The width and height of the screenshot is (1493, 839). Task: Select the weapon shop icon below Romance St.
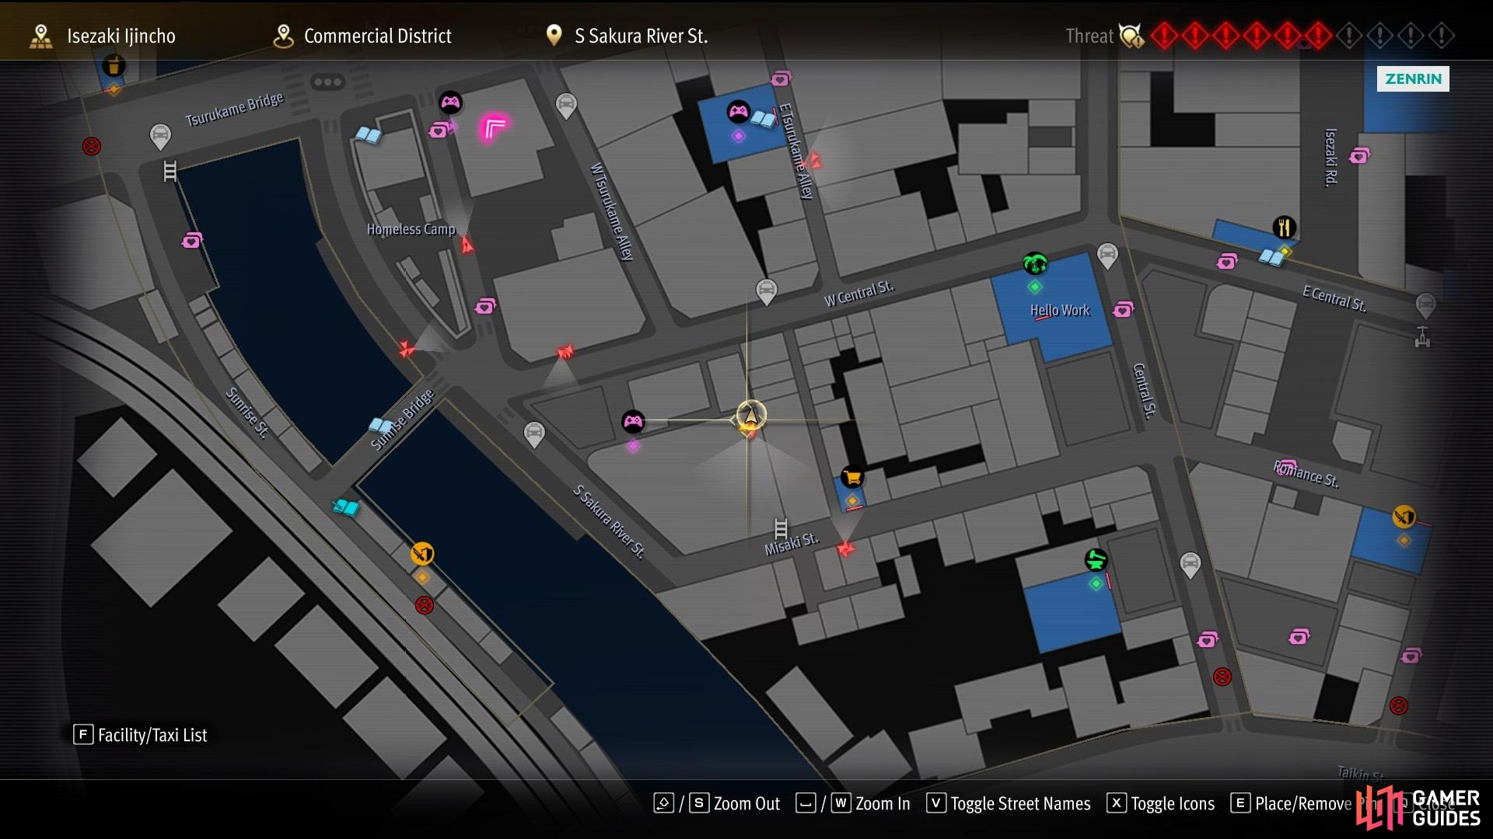tap(1404, 517)
